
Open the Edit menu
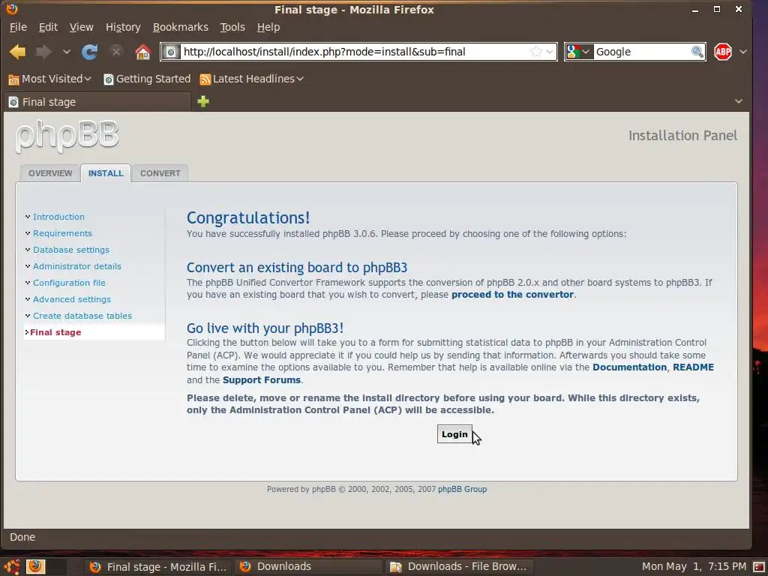[48, 28]
